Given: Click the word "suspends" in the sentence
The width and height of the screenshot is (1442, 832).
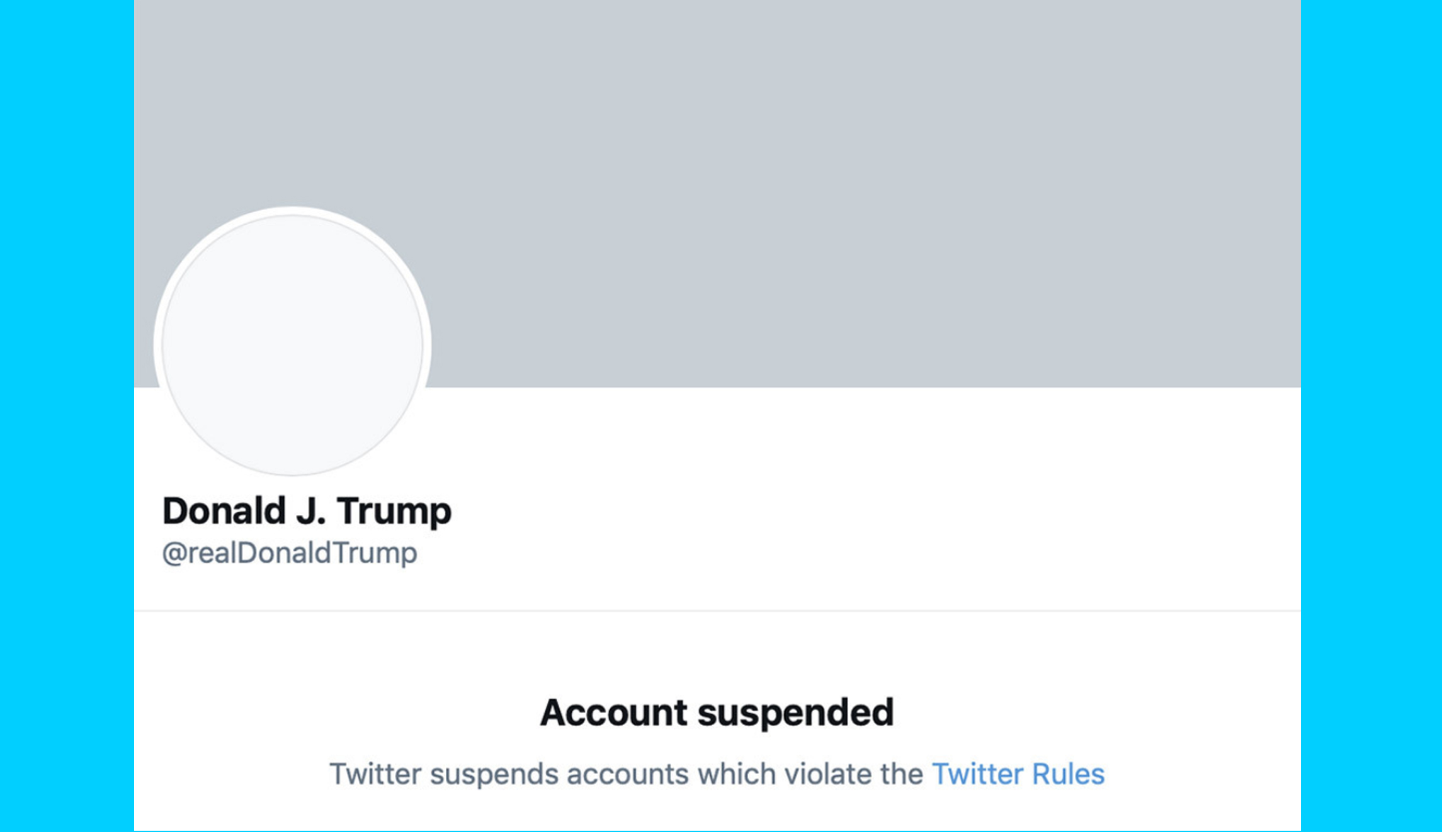Looking at the screenshot, I should 494,775.
